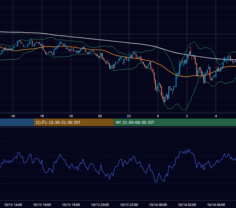Click hour label 4 on the price chart axis
This screenshot has height=208, width=236.
(x=216, y=116)
